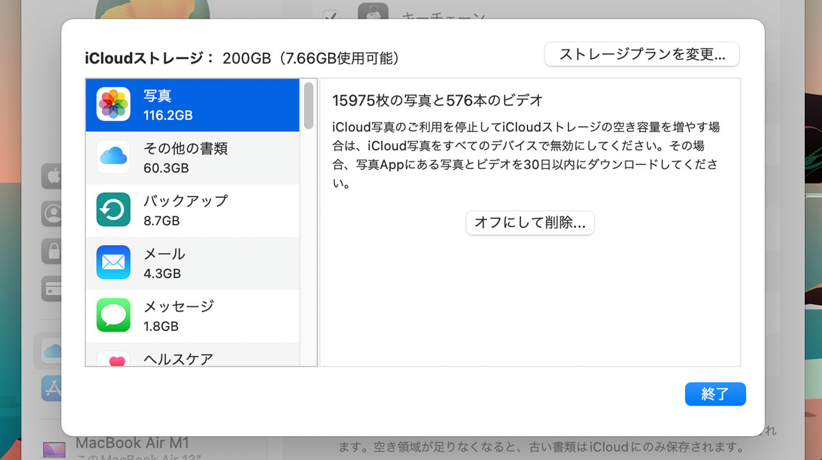Click the Mail envelope icon
822x460 pixels.
114,262
